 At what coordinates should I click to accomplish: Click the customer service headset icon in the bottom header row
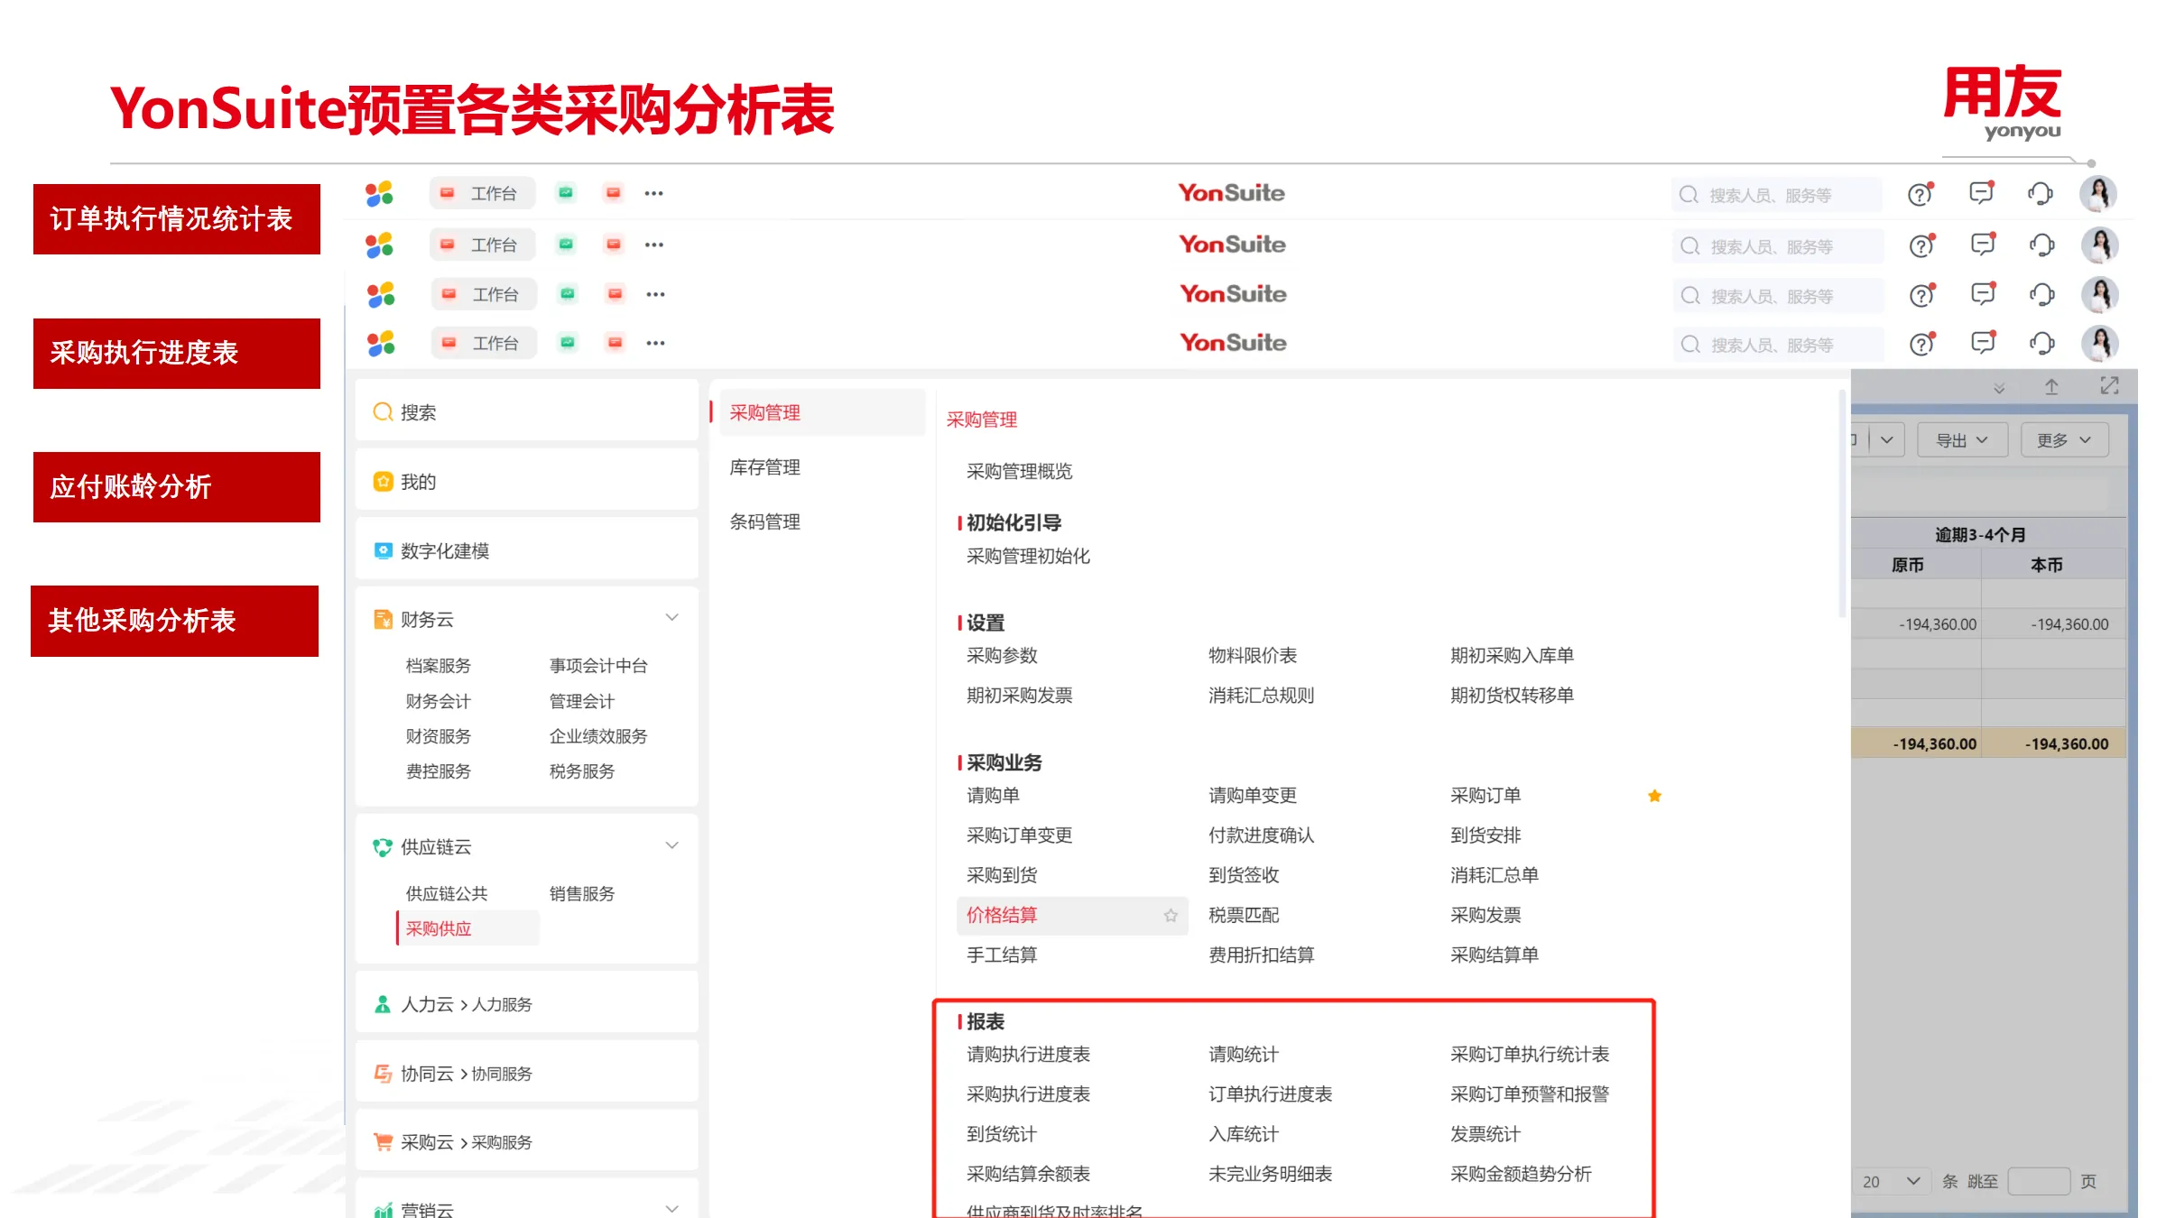tap(2041, 344)
